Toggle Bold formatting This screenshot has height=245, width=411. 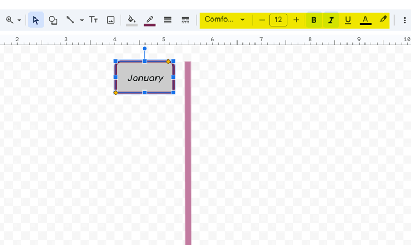pos(314,20)
